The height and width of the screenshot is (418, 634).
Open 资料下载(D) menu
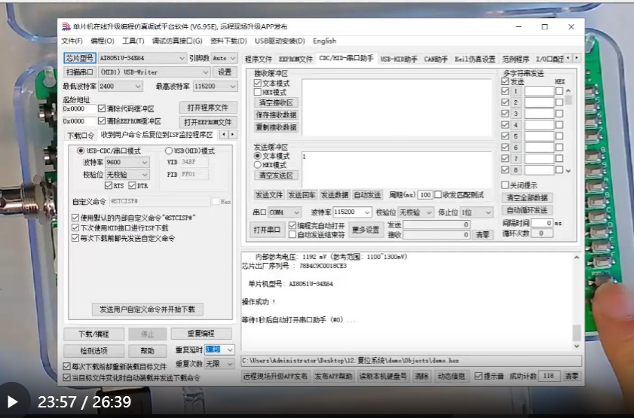(x=228, y=41)
